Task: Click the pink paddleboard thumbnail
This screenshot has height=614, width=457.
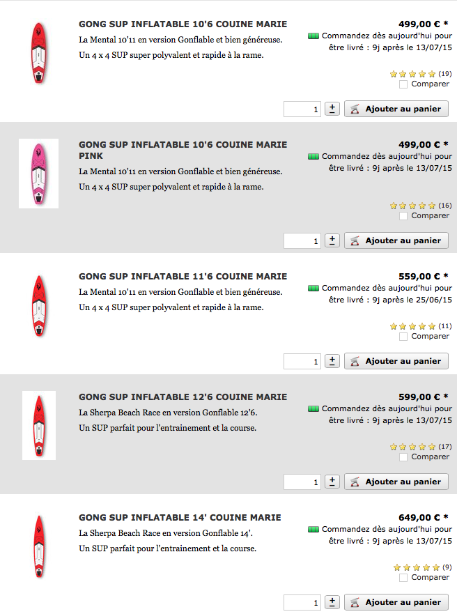Action: pos(39,174)
